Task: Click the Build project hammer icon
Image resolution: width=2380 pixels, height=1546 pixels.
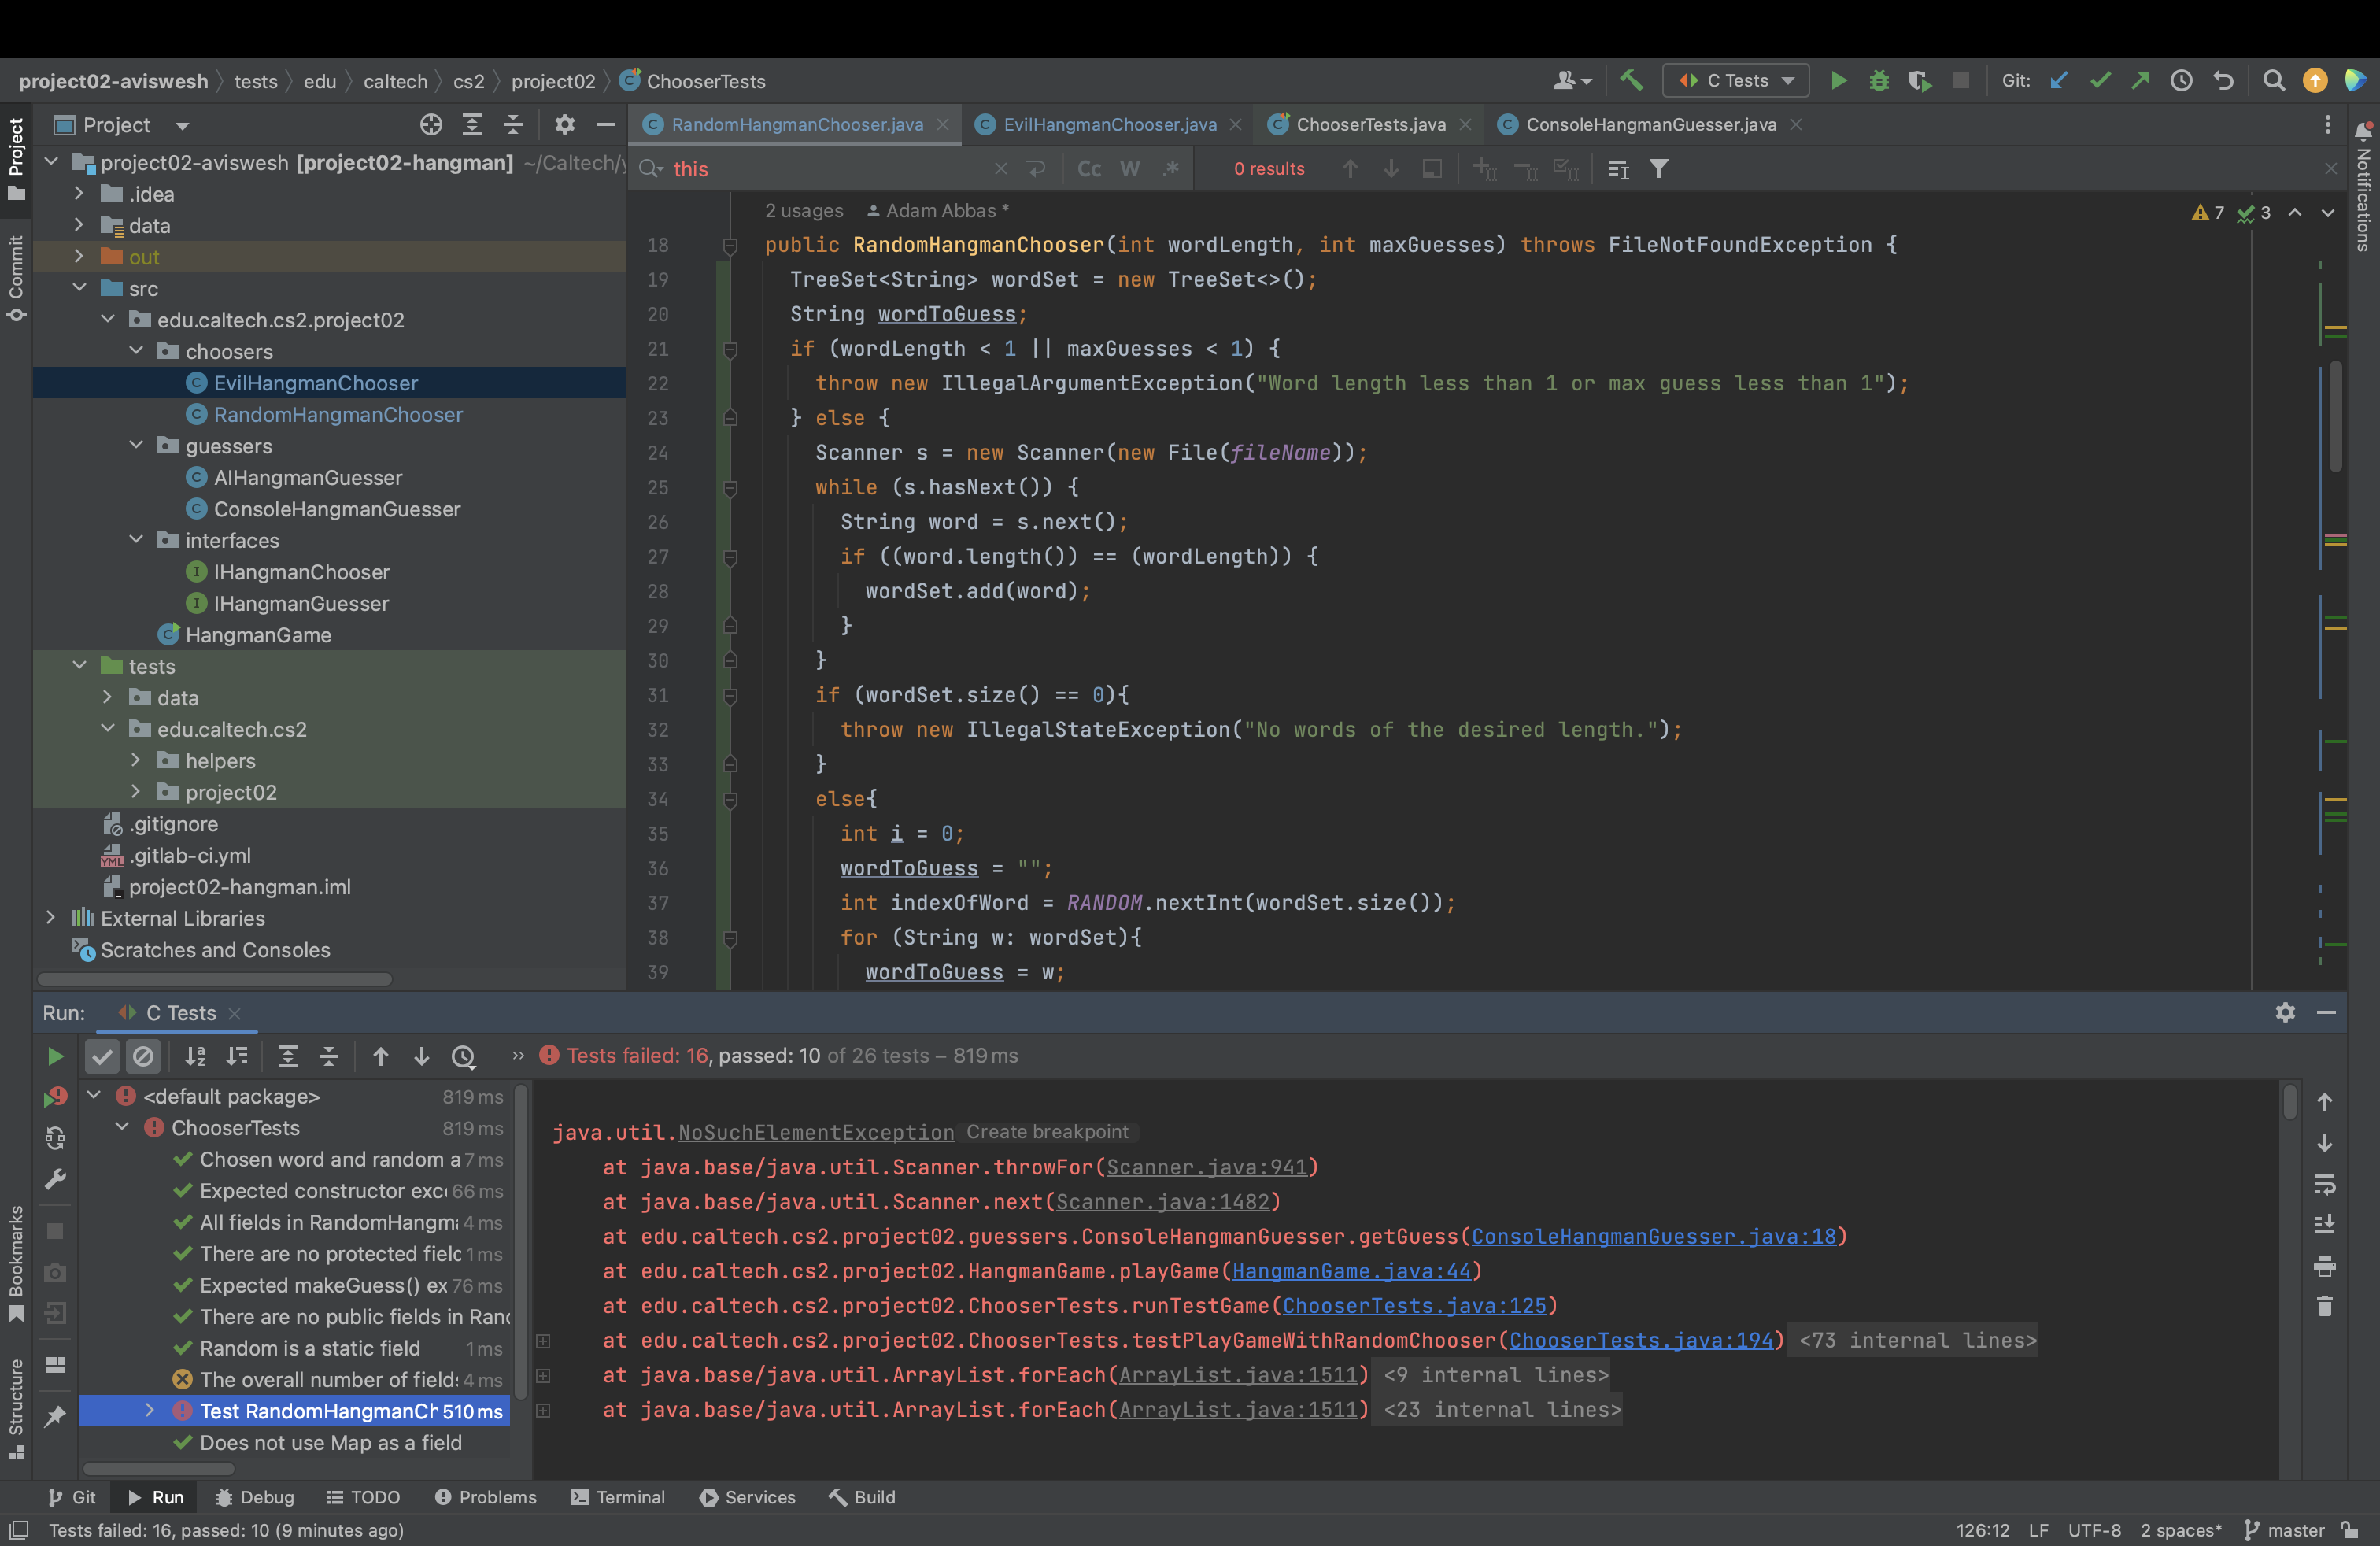Action: pyautogui.click(x=1631, y=81)
